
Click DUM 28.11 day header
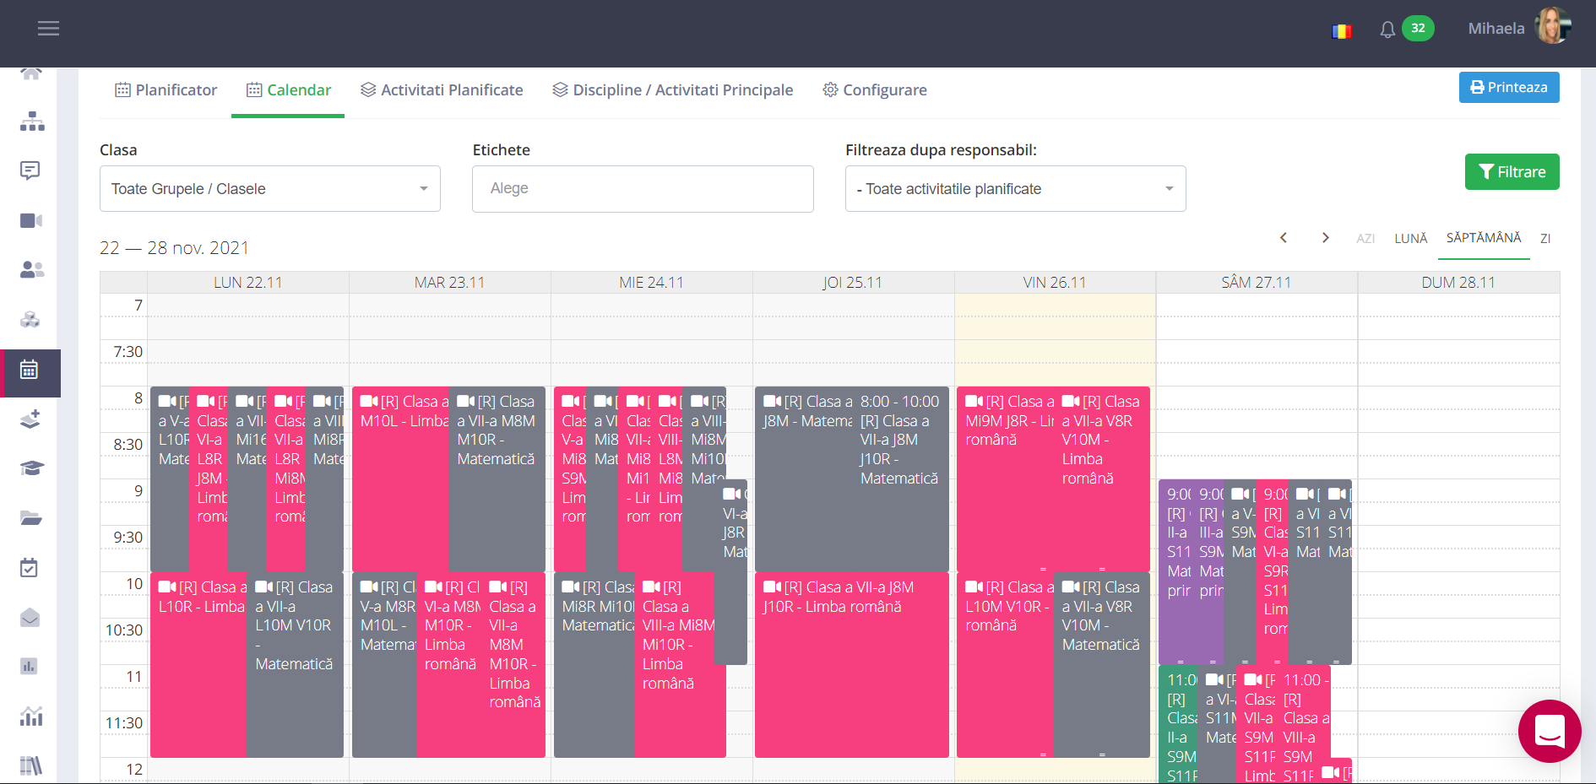pyautogui.click(x=1458, y=283)
